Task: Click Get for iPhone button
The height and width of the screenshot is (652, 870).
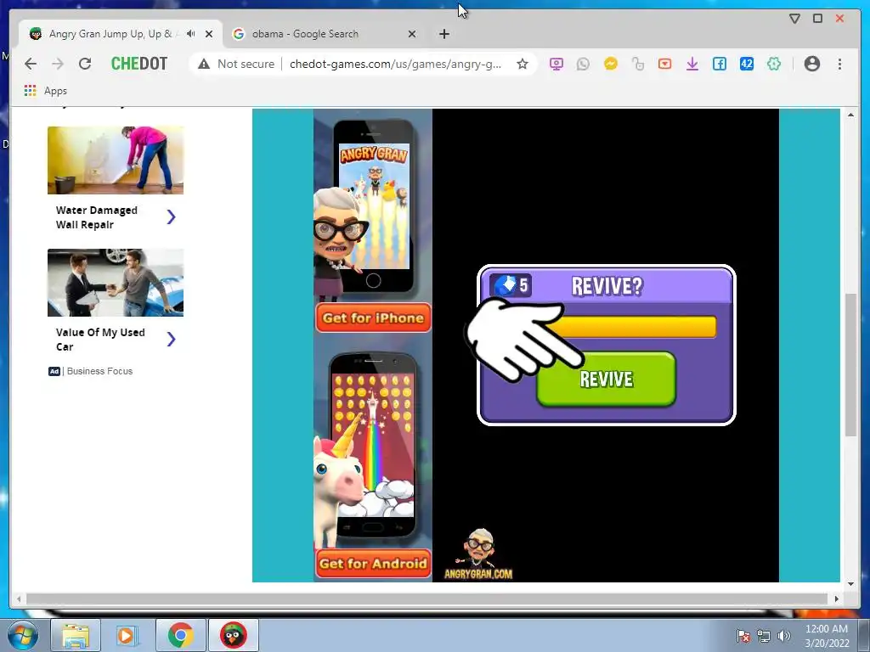Action: pos(373,318)
